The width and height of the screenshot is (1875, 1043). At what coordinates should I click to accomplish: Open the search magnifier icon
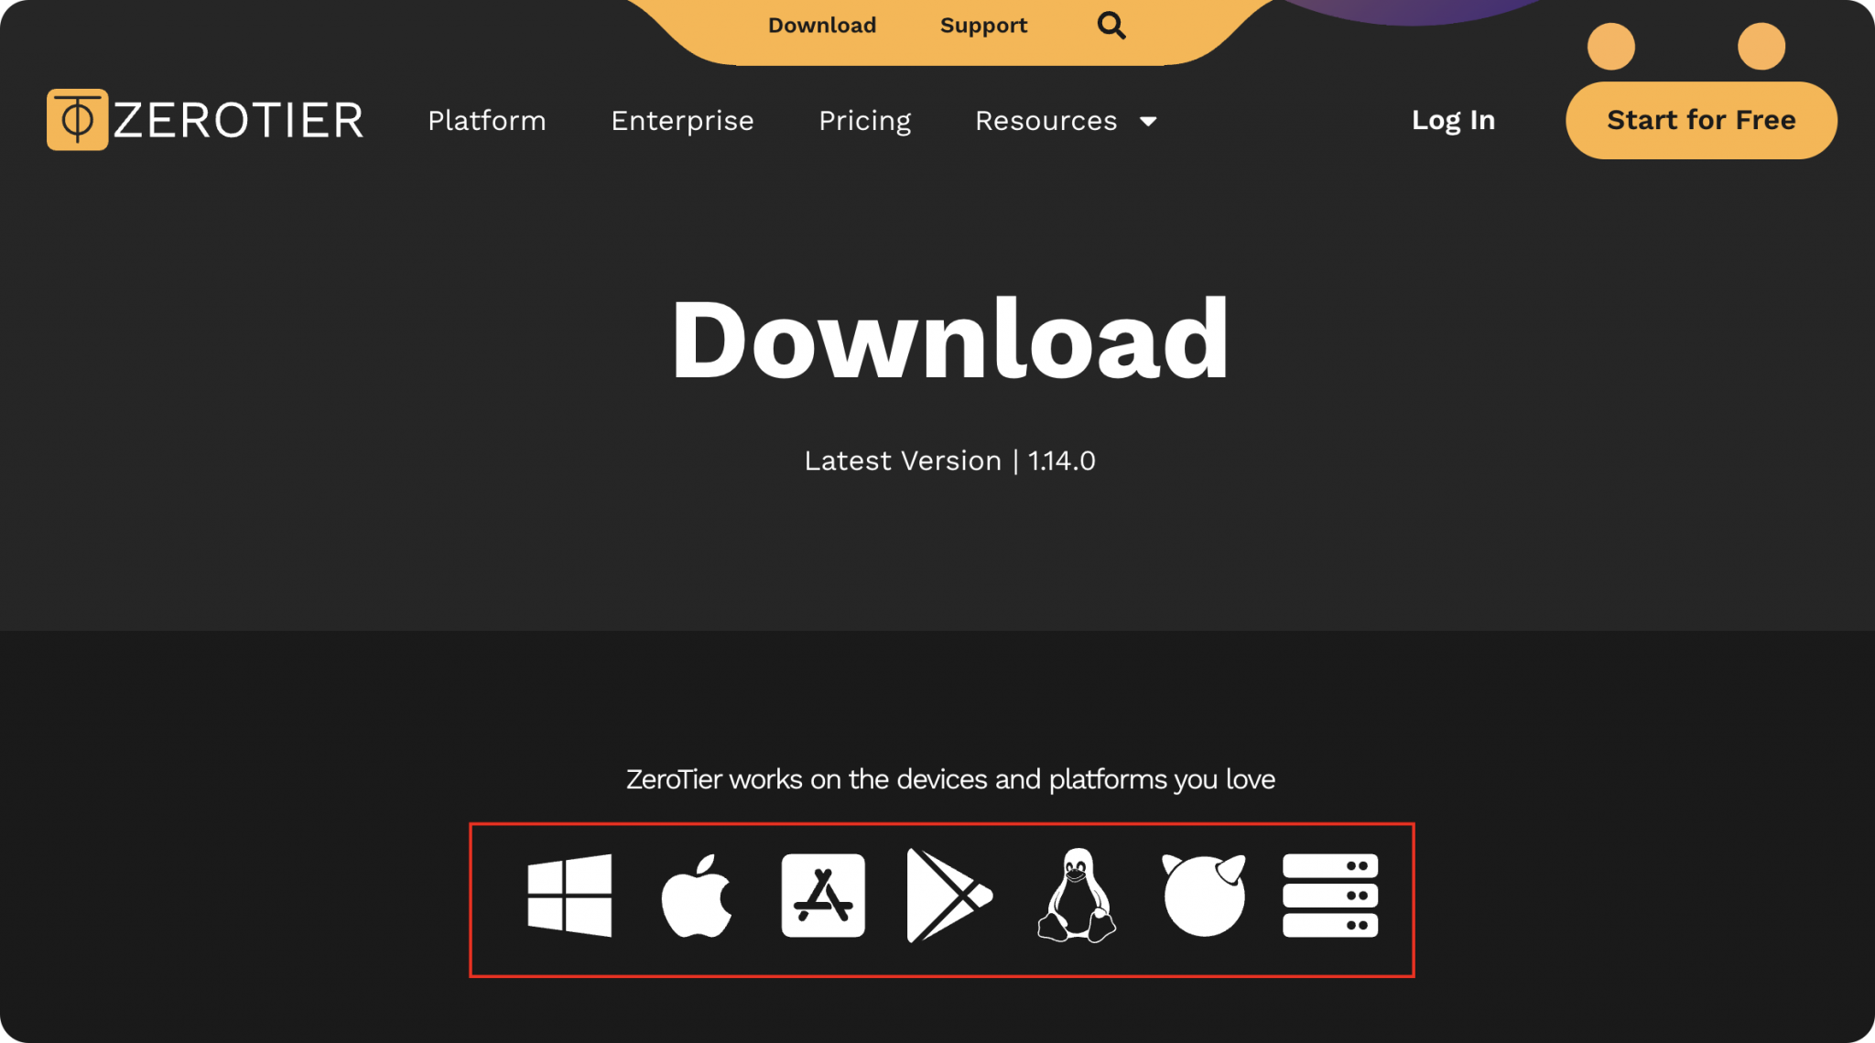coord(1111,25)
